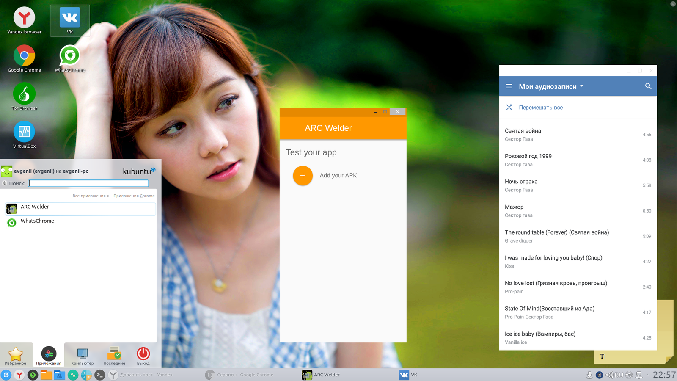
Task: Play the track Роковой год 1999
Action: (578, 160)
